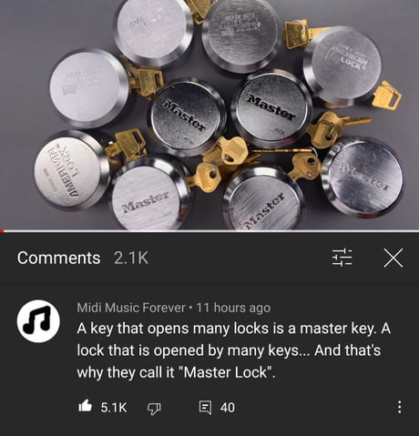This screenshot has width=419, height=436.
Task: Open the comment's three-dot options menu
Action: coord(400,407)
